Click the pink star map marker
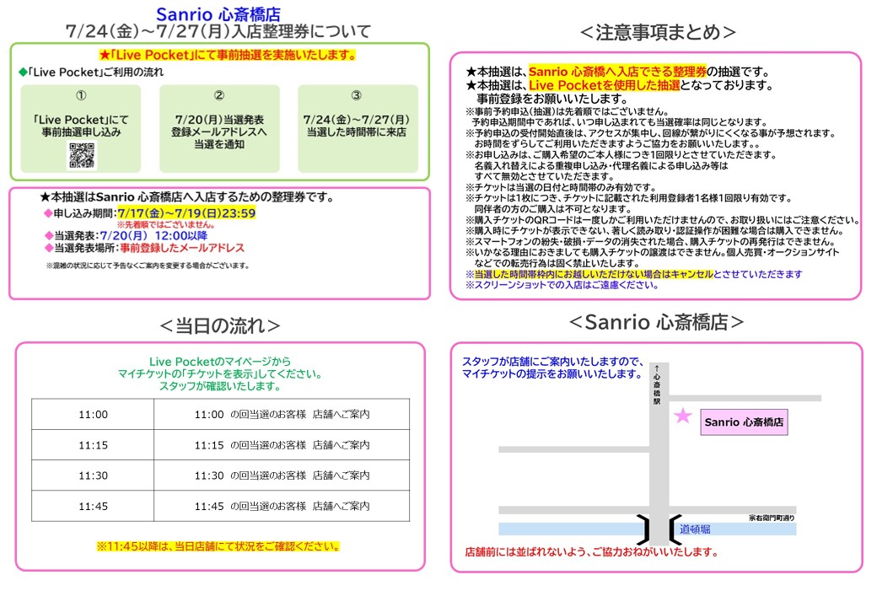Screen dimensions: 877x607 coord(682,416)
